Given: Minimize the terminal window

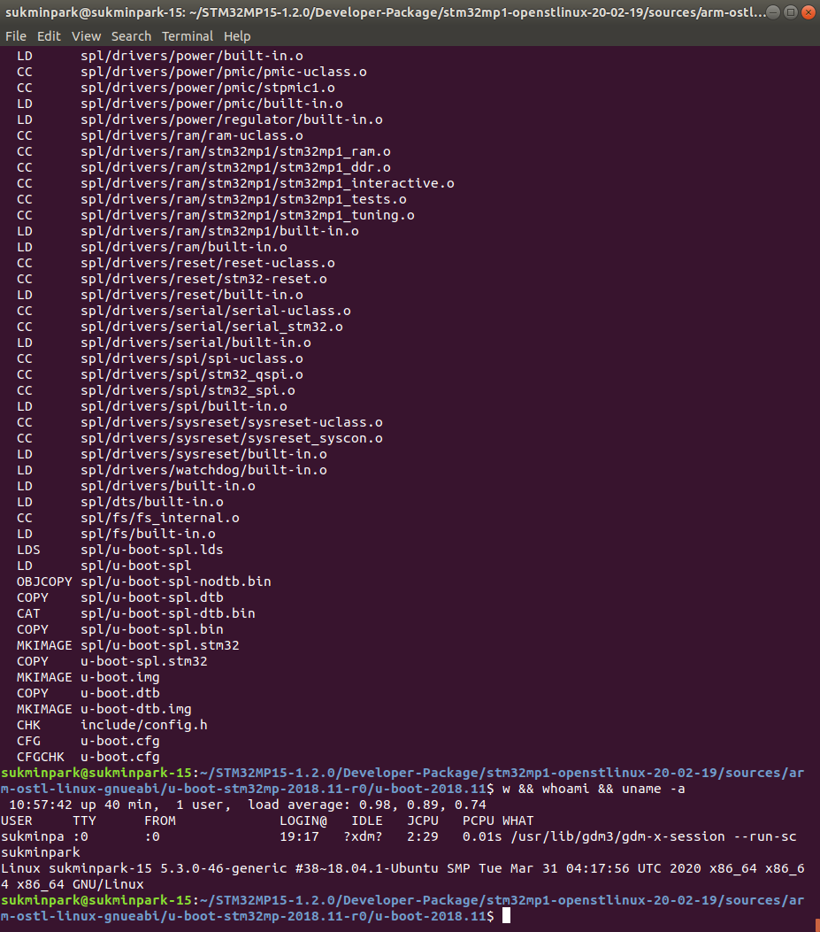Looking at the screenshot, I should click(772, 12).
